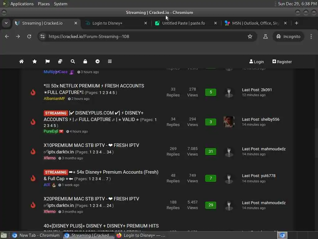
Task: View site information icon in address bar
Action: [42, 36]
